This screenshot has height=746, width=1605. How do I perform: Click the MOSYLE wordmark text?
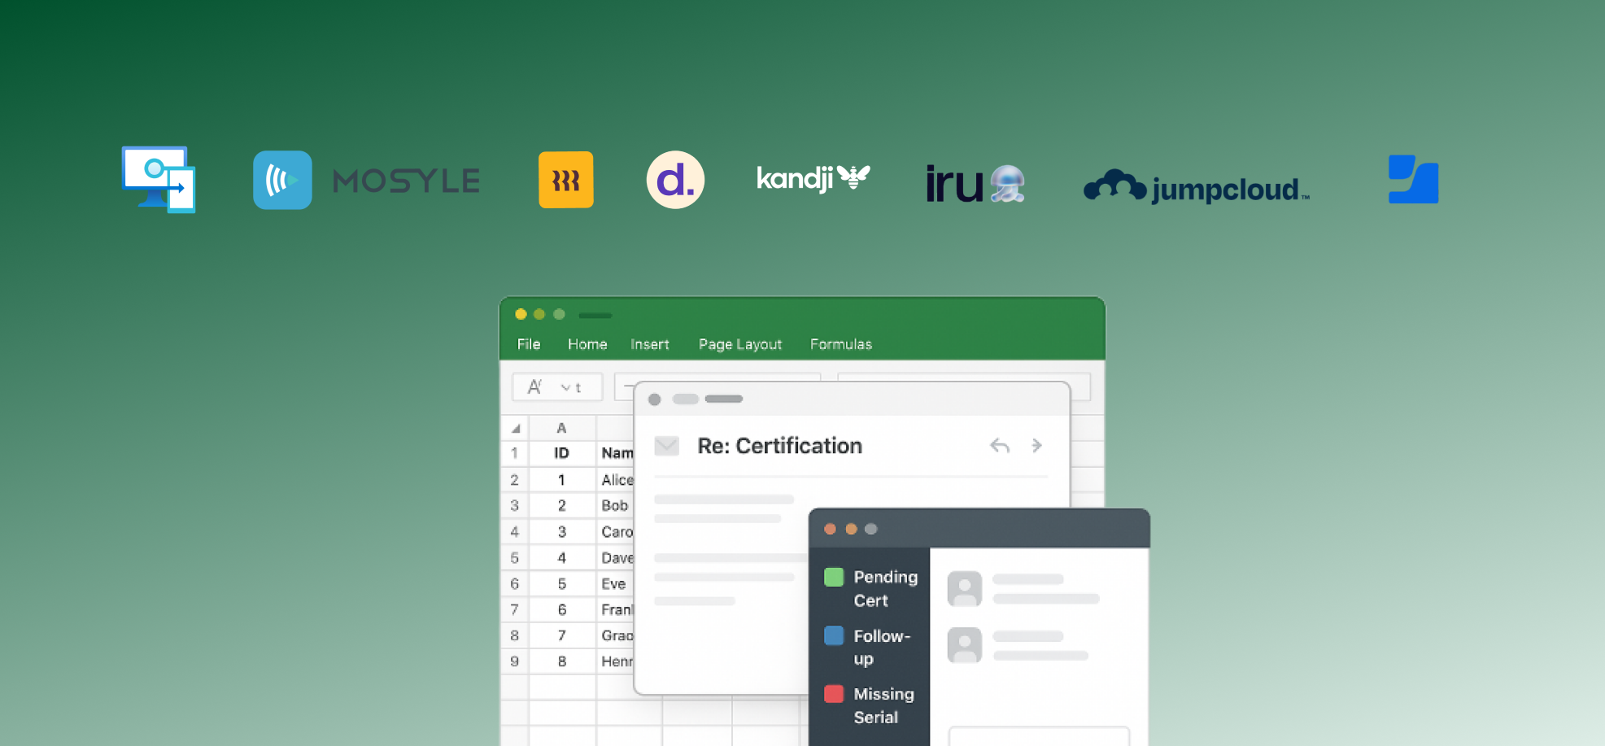click(x=406, y=181)
